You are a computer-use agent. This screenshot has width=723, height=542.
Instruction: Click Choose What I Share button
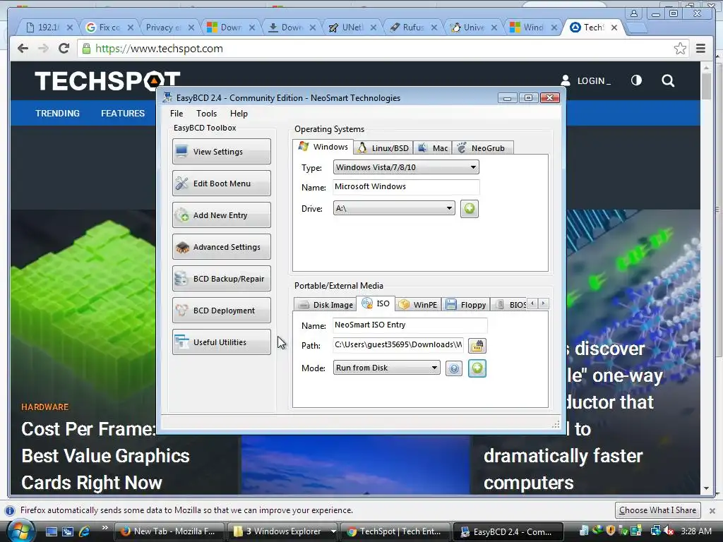point(657,510)
